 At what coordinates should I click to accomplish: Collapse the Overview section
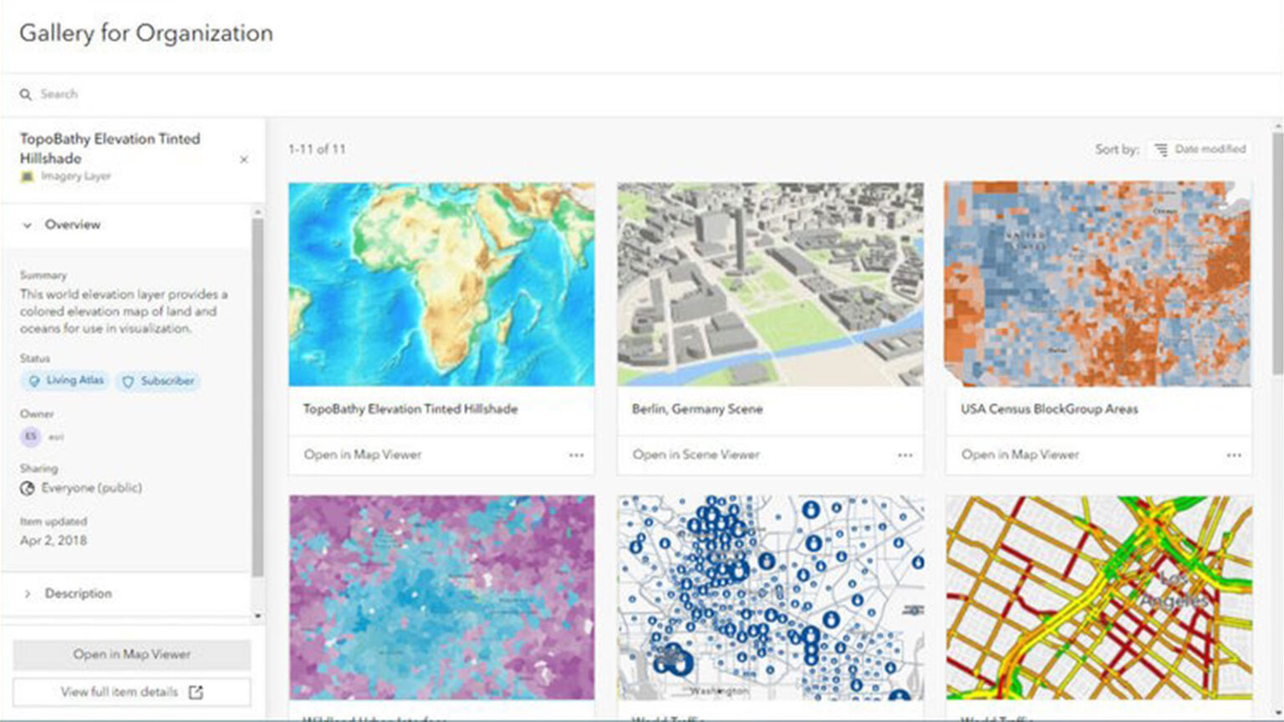28,225
